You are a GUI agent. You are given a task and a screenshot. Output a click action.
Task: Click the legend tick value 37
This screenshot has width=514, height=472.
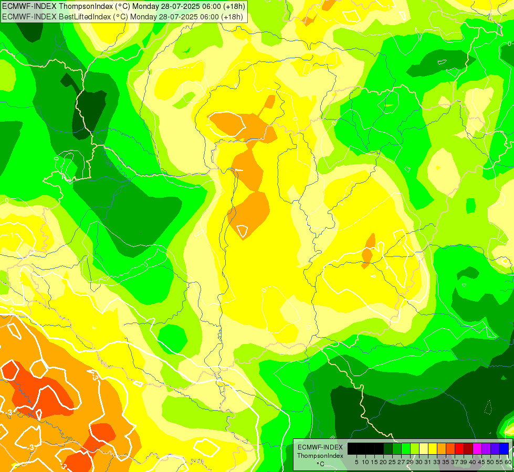[455, 462]
